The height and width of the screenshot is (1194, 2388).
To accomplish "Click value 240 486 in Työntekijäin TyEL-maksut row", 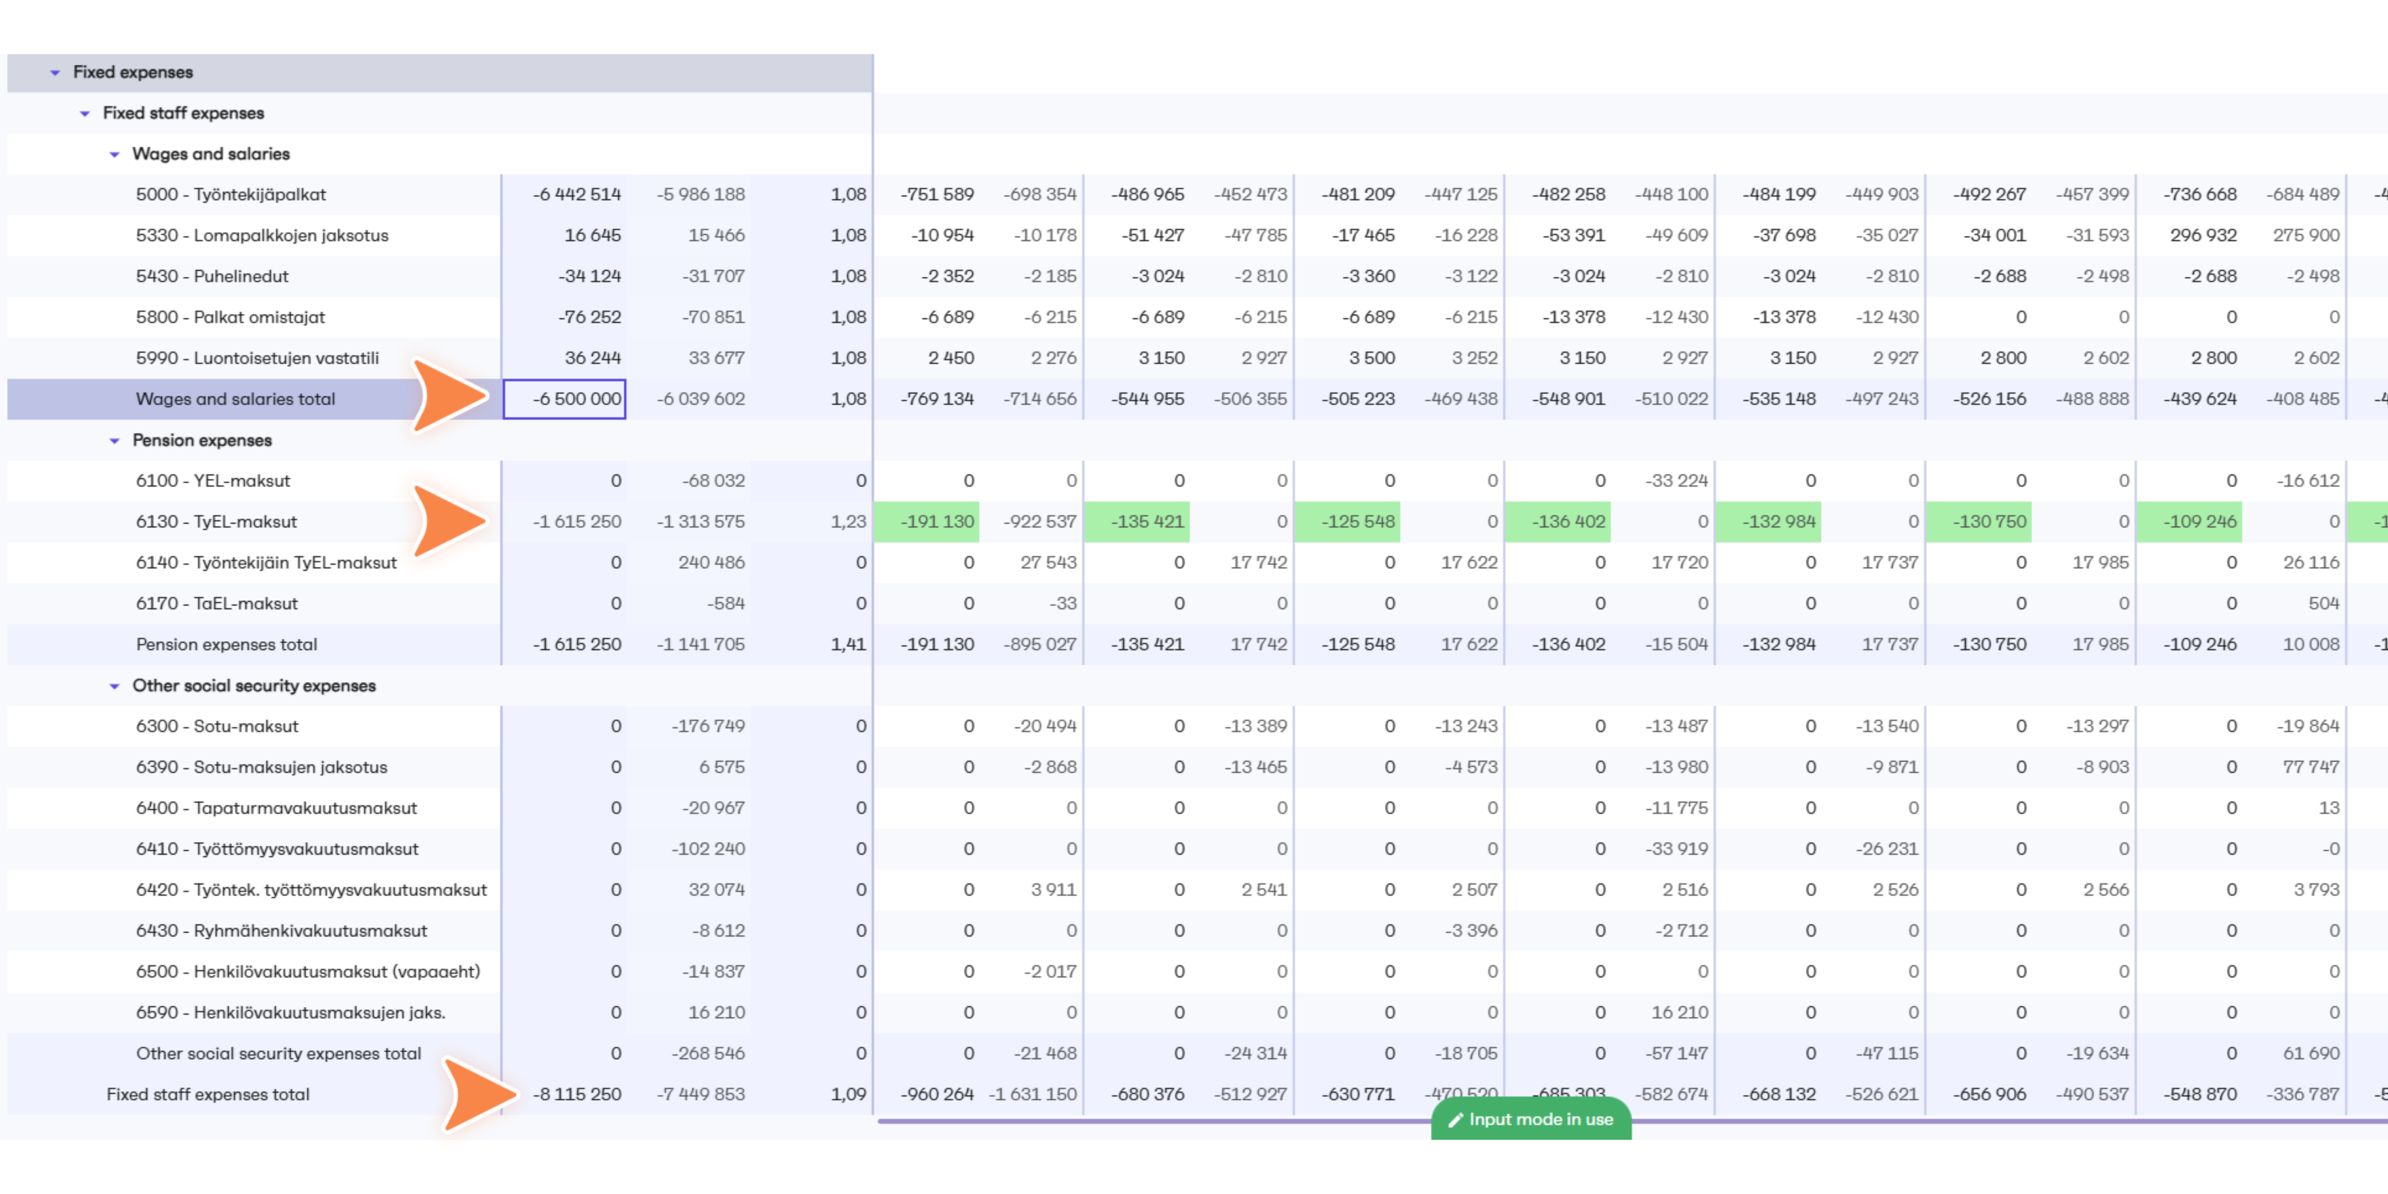I will pos(711,563).
